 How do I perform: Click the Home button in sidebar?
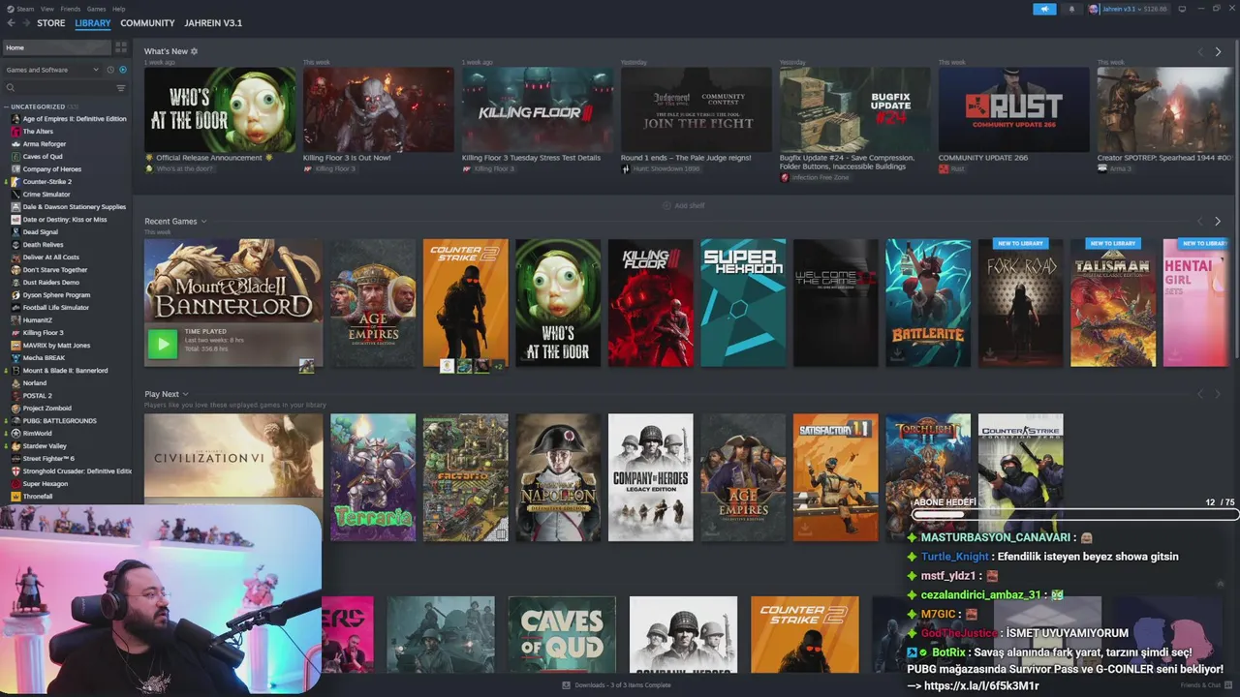pyautogui.click(x=56, y=47)
